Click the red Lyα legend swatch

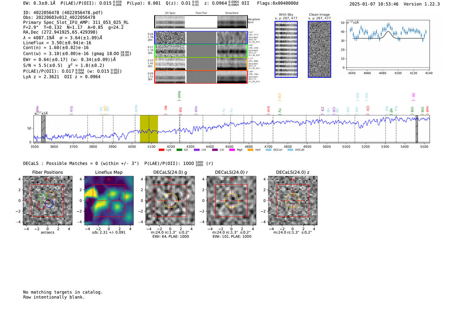[161, 150]
